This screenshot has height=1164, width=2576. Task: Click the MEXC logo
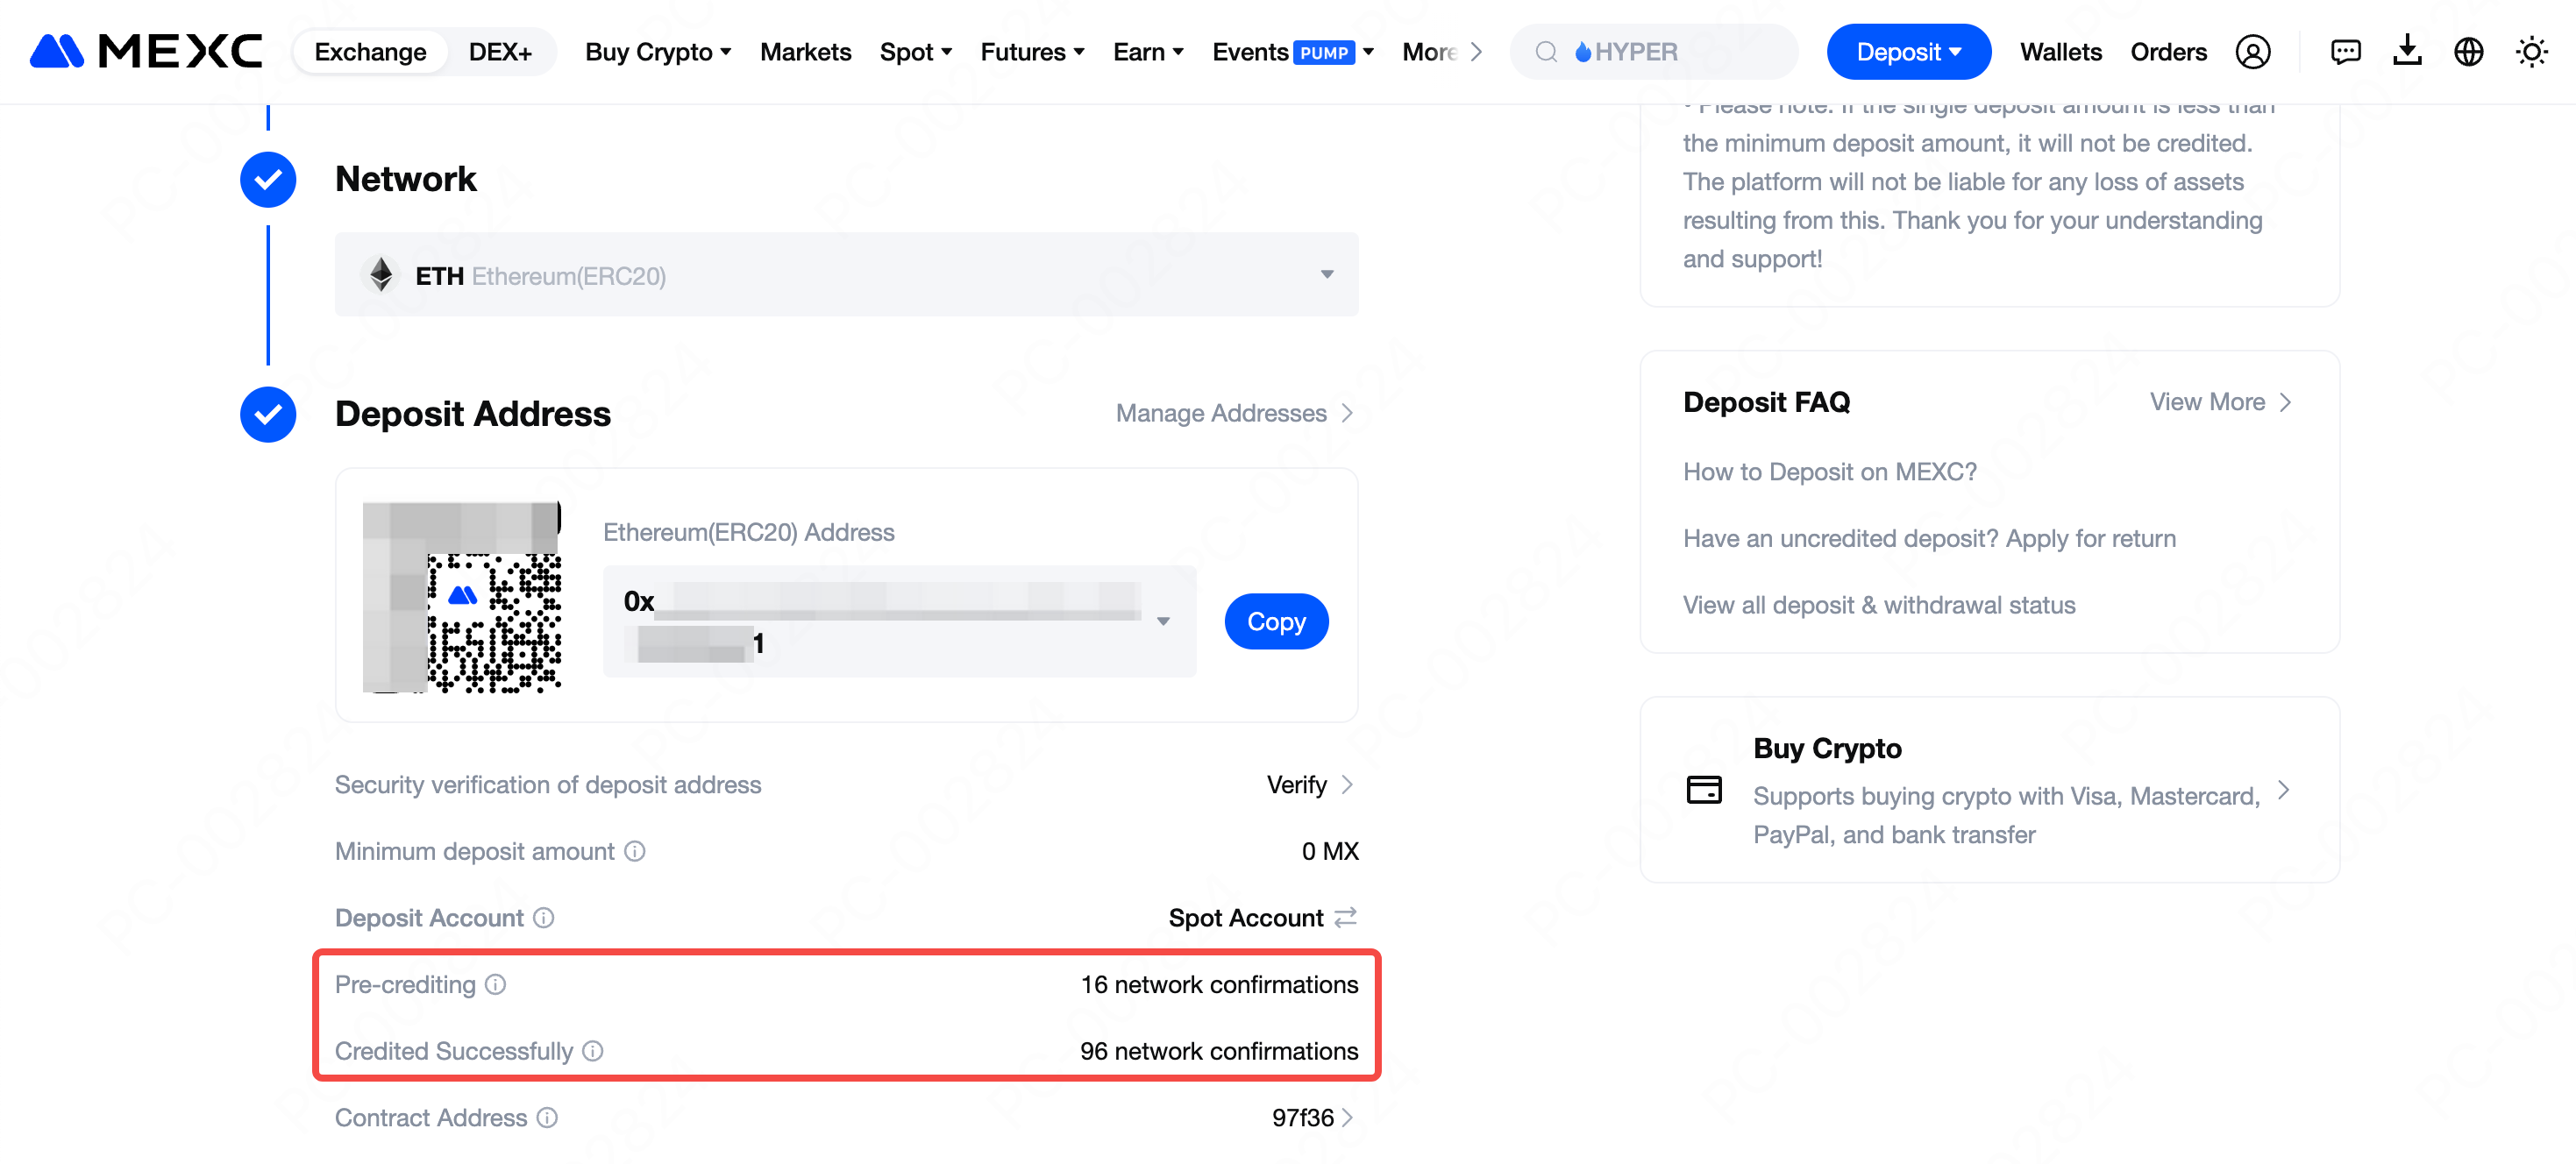point(146,51)
